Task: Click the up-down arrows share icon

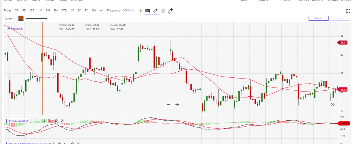Action: point(170,11)
